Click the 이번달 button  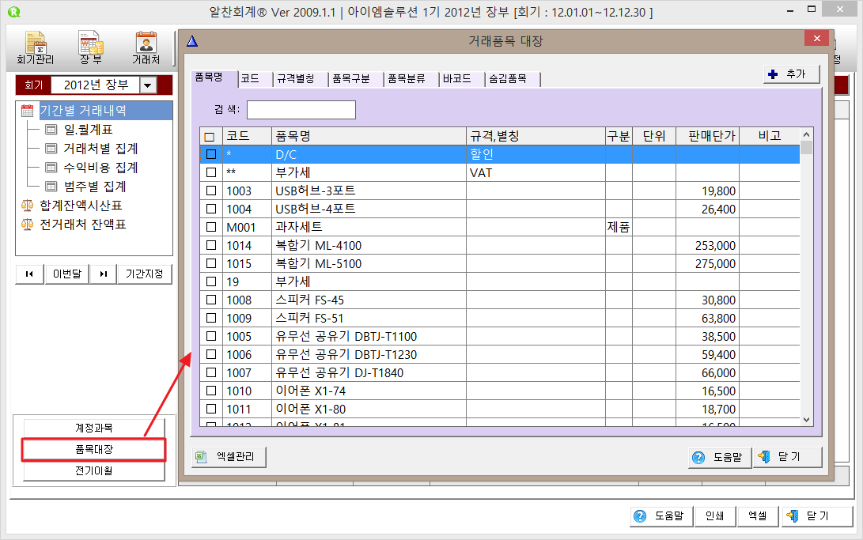click(66, 274)
